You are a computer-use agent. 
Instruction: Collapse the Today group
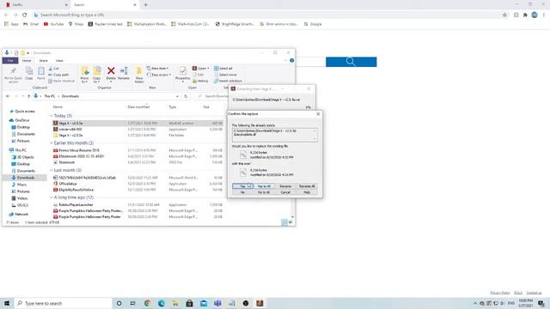pyautogui.click(x=52, y=116)
